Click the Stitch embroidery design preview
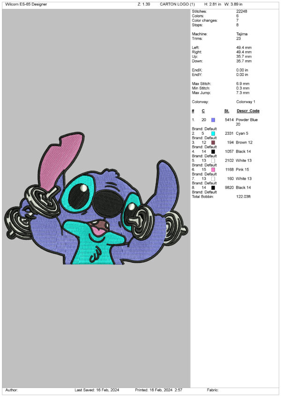281x397 pixels. tap(96, 199)
